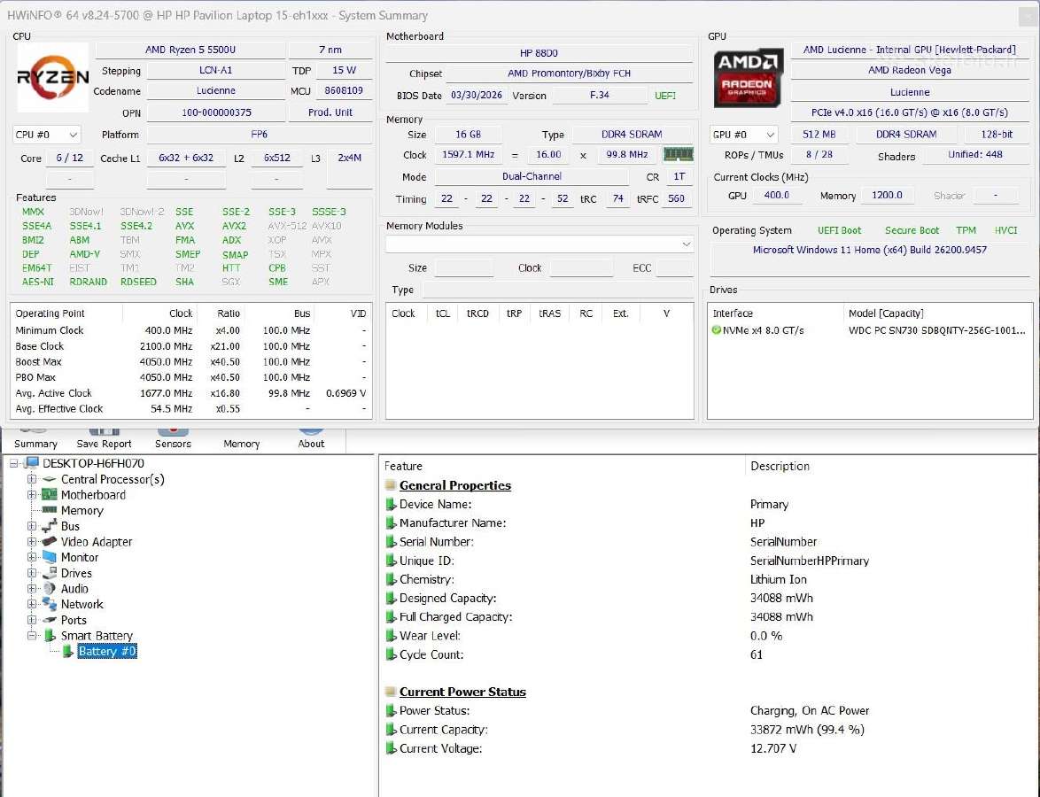
Task: Open the About toolbar item
Action: [x=311, y=439]
